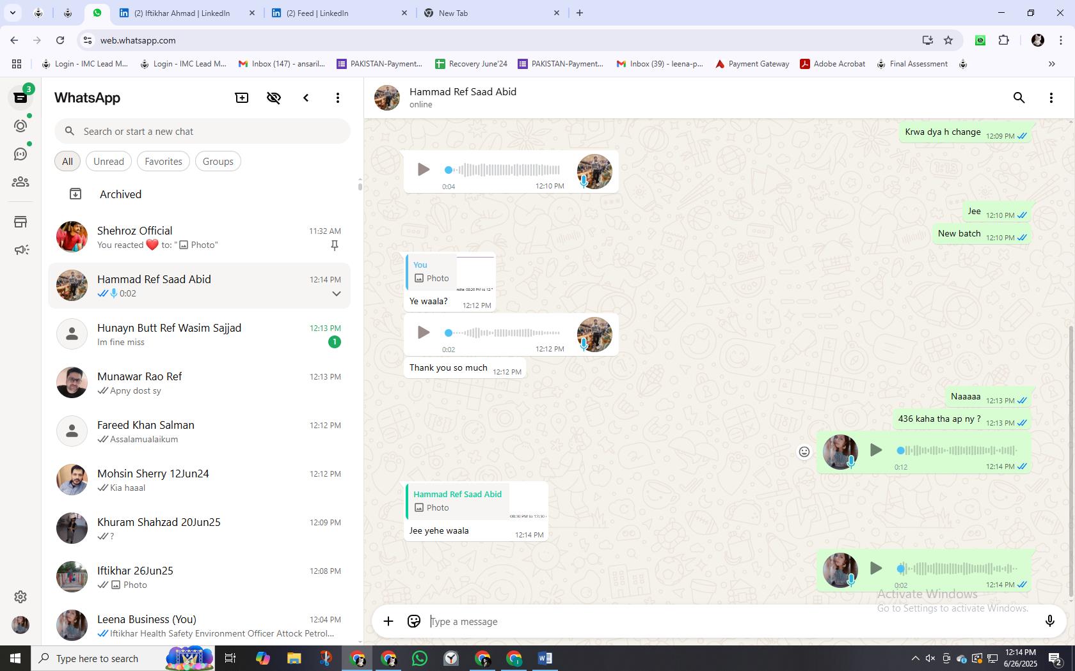Open the Leena Business (You) chat
1075x671 pixels.
[199, 625]
